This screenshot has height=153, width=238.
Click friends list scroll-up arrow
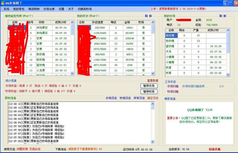153,22
